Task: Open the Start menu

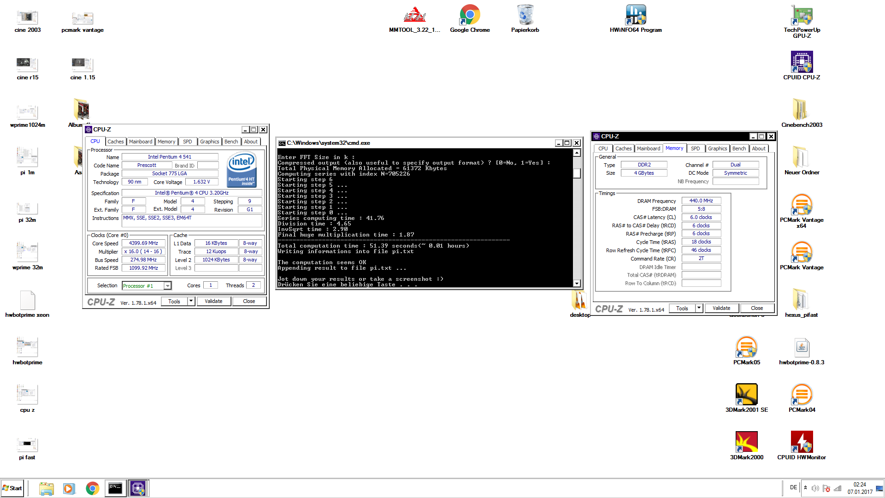Action: 12,488
